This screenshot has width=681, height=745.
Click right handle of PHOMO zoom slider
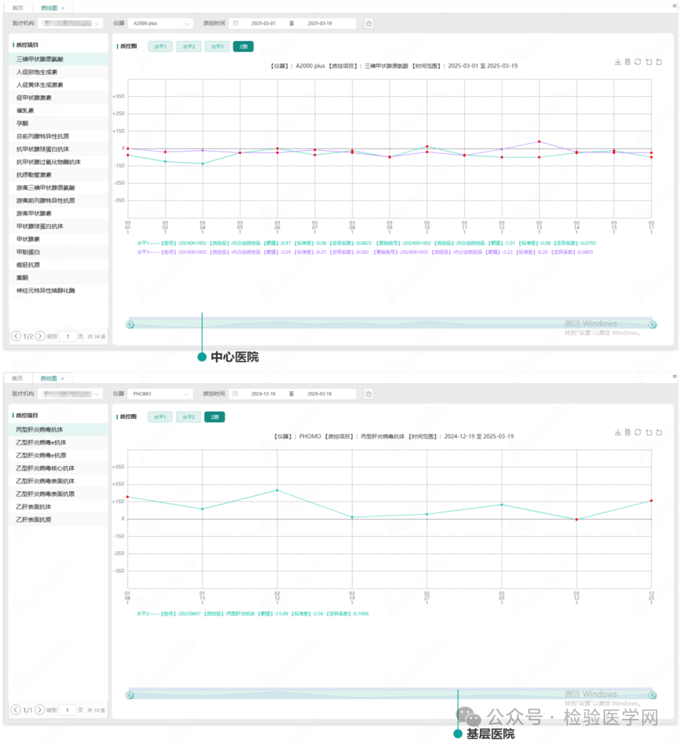(x=653, y=695)
